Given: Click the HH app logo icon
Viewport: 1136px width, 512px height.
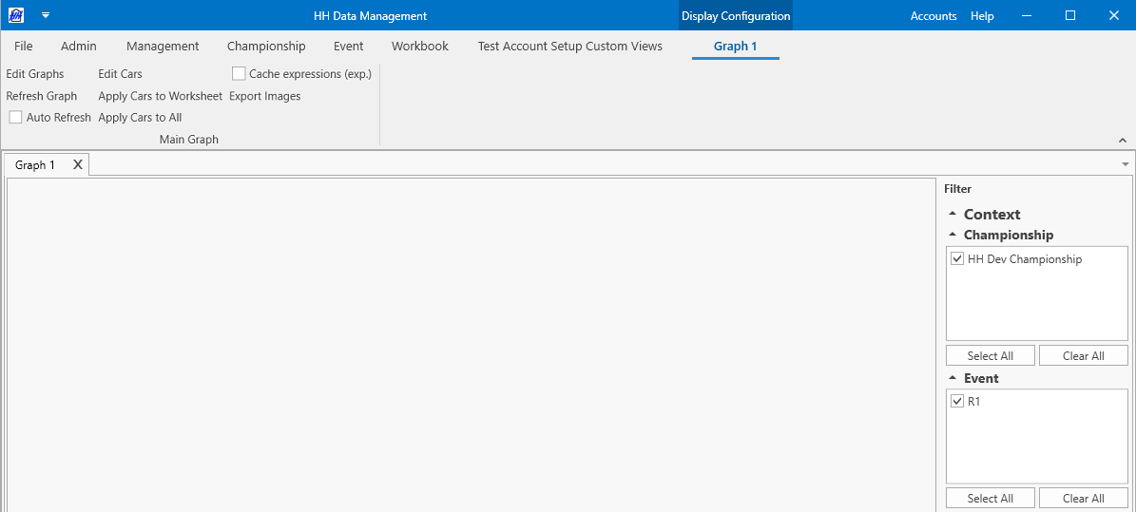Looking at the screenshot, I should (16, 15).
